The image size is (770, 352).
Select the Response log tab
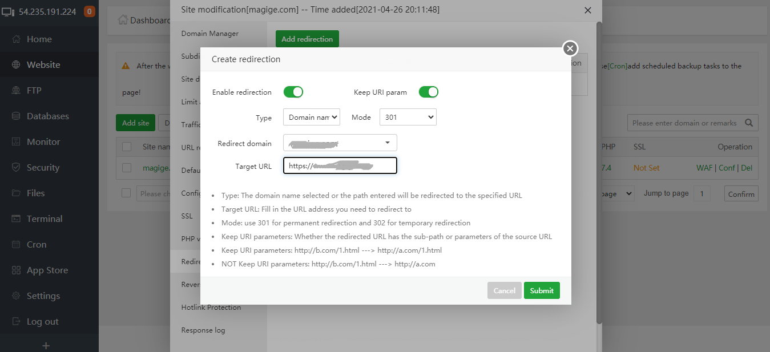[203, 330]
